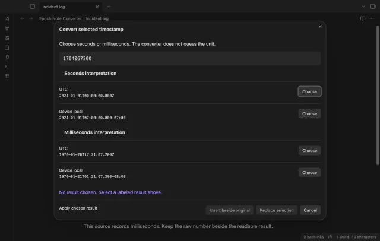The image size is (380, 241).
Task: Close the Convert selected timestamp dialog
Action: [320, 27]
